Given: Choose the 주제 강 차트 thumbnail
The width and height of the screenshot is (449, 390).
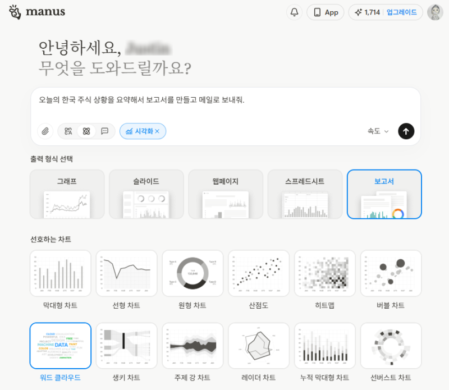Looking at the screenshot, I should click(193, 346).
